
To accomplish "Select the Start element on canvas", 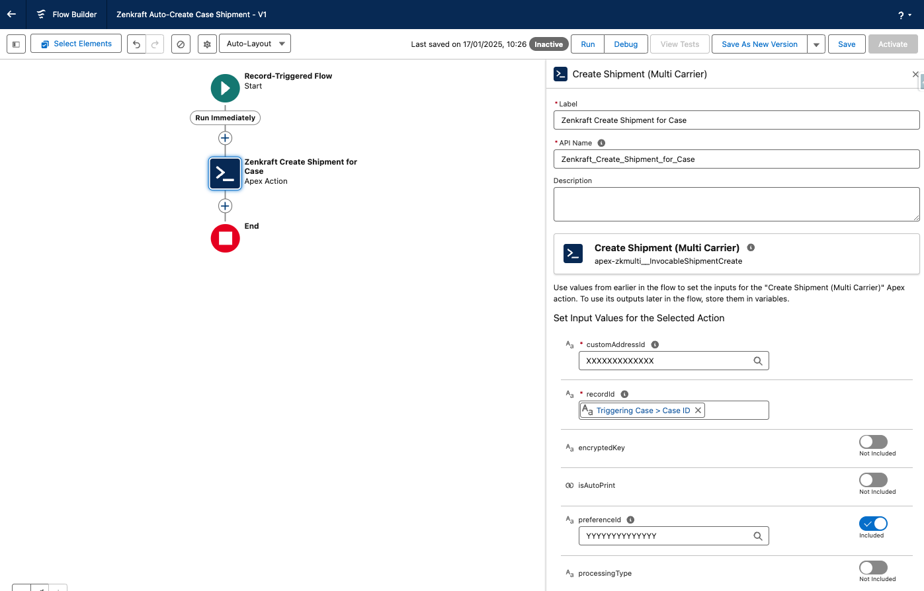I will coord(225,88).
